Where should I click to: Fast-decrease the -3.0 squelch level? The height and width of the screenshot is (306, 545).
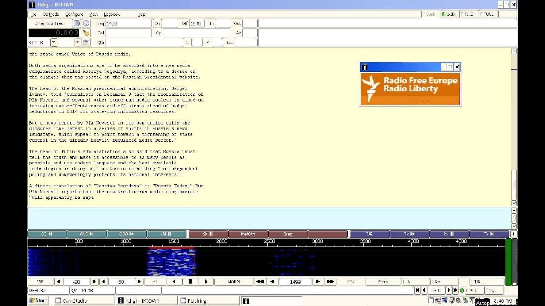point(417,290)
